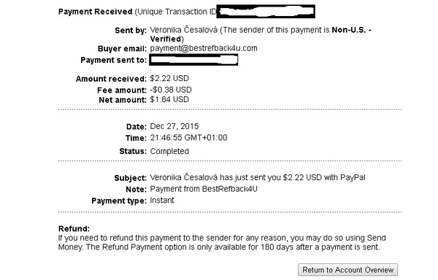Select the buyer email payment@bestrefback4u.com
Image resolution: width=438 pixels, height=280 pixels.
tap(204, 48)
